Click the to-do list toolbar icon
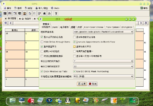Image resolution: width=153 pixels, height=106 pixels. 30,13
